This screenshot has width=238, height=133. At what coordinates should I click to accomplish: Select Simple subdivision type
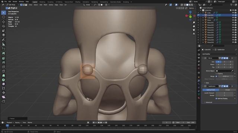(x=228, y=90)
